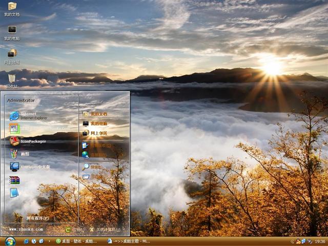The height and width of the screenshot is (246, 328).
Task: Click the 注销 log off button
Action: [x=75, y=230]
